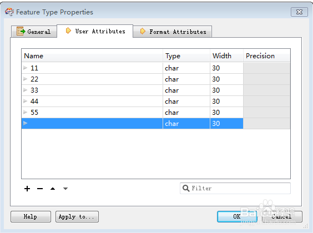Move attribute up with arrow icon
This screenshot has width=313, height=233.
[53, 189]
